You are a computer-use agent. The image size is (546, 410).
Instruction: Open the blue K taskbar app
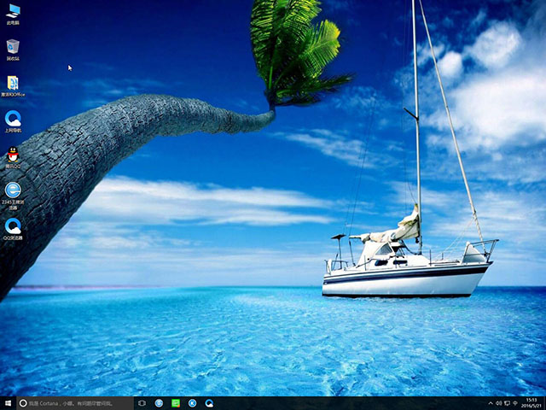click(x=193, y=403)
